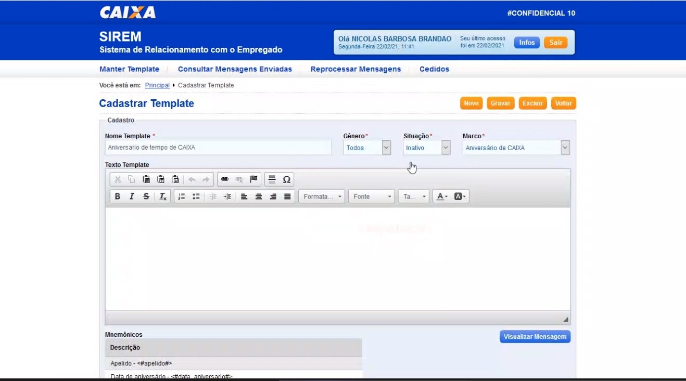The height and width of the screenshot is (381, 686).
Task: Toggle strikethrough formatting
Action: pyautogui.click(x=146, y=196)
